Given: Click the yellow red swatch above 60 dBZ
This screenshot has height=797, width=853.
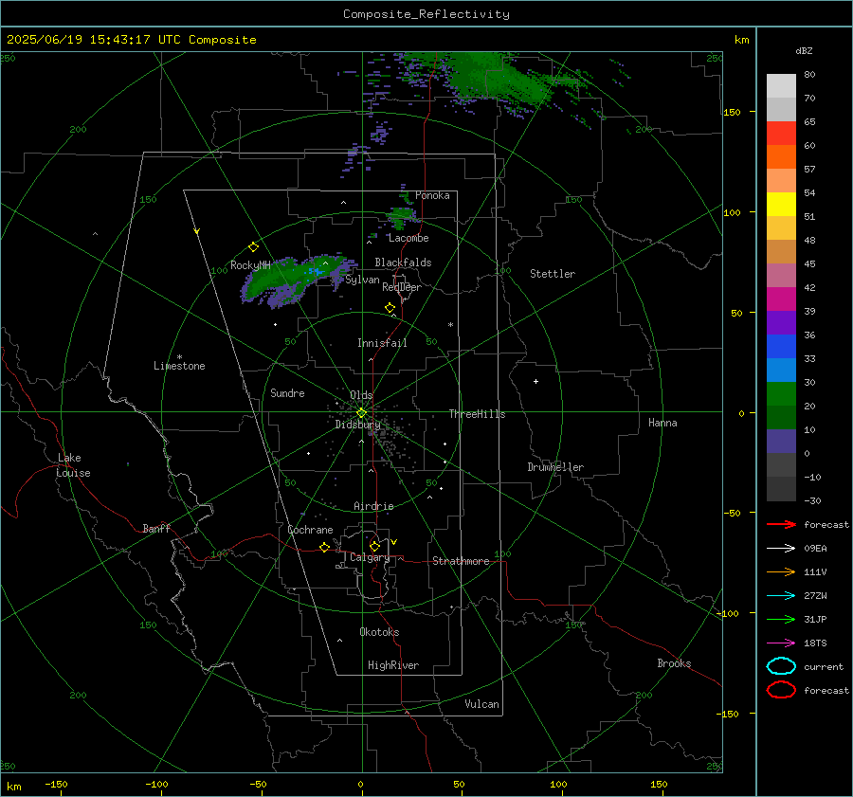Looking at the screenshot, I should 781,134.
